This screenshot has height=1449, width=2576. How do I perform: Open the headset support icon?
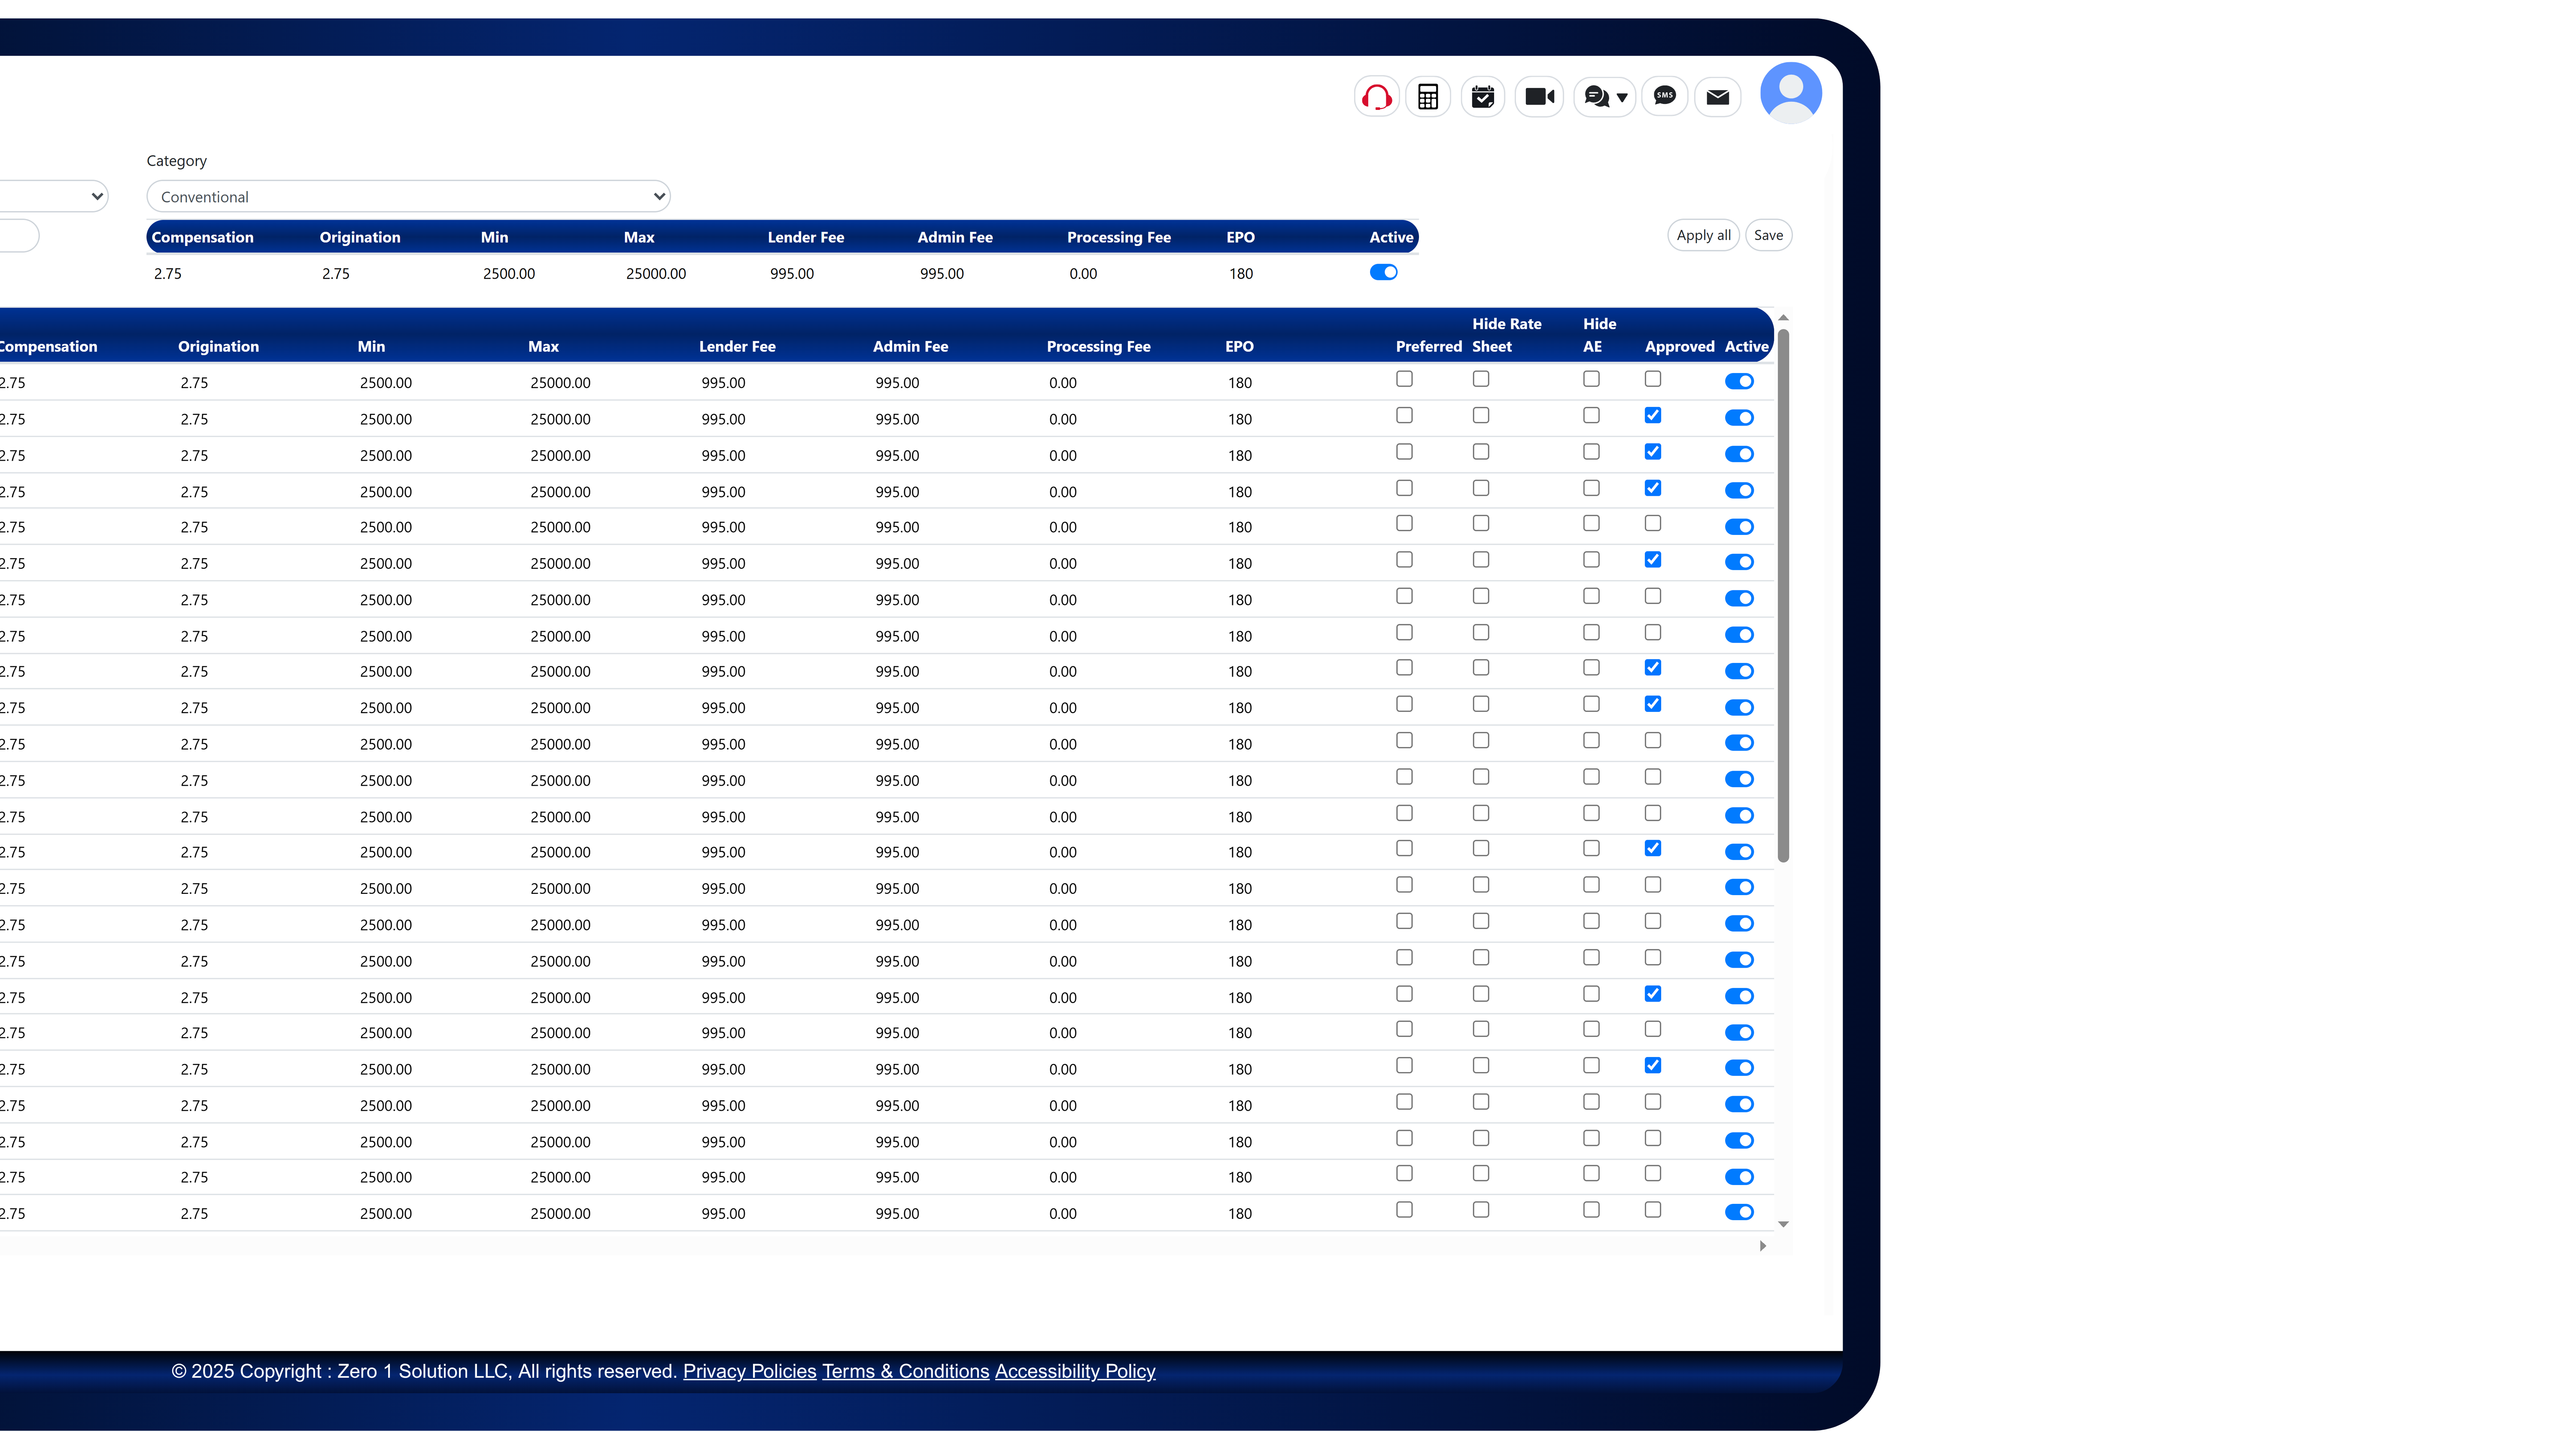[x=1377, y=97]
